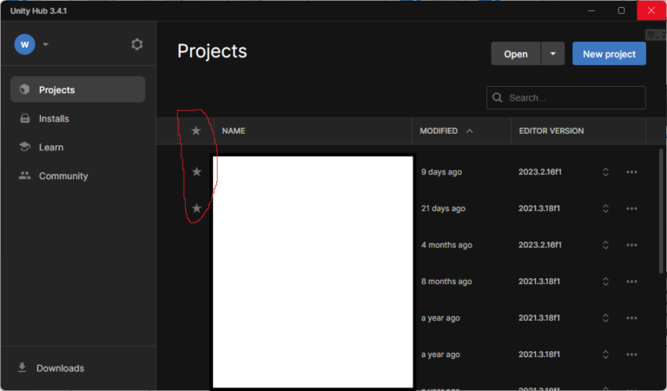
Task: Change editor version for the 9 days ago project
Action: tap(605, 172)
